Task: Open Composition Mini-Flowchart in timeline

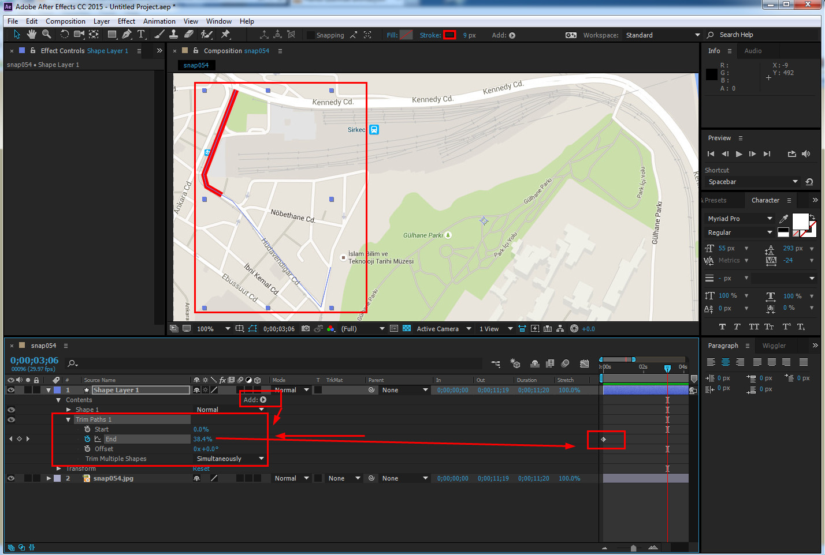Action: click(496, 363)
